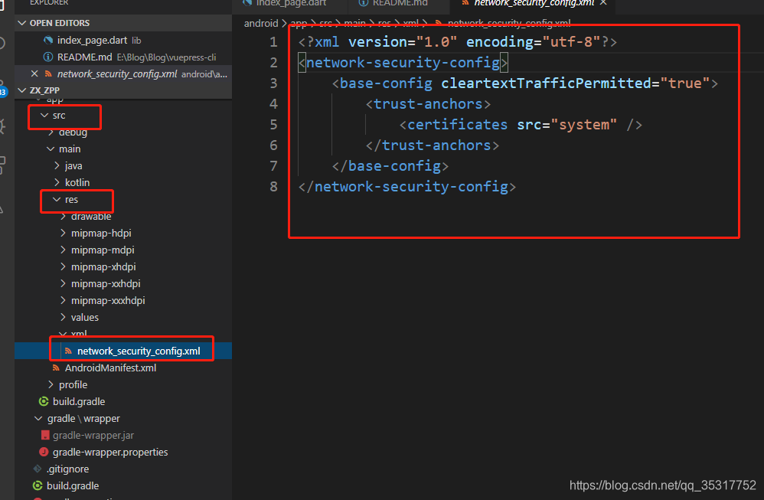
Task: Click the XML icon of network_security_config.xml row
Action: [68, 351]
